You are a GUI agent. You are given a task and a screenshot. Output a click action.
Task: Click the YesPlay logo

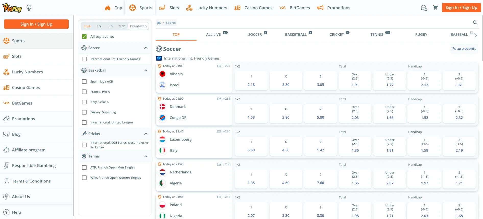12,8
